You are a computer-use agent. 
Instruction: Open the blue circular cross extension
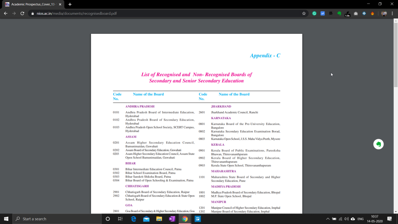(364, 14)
